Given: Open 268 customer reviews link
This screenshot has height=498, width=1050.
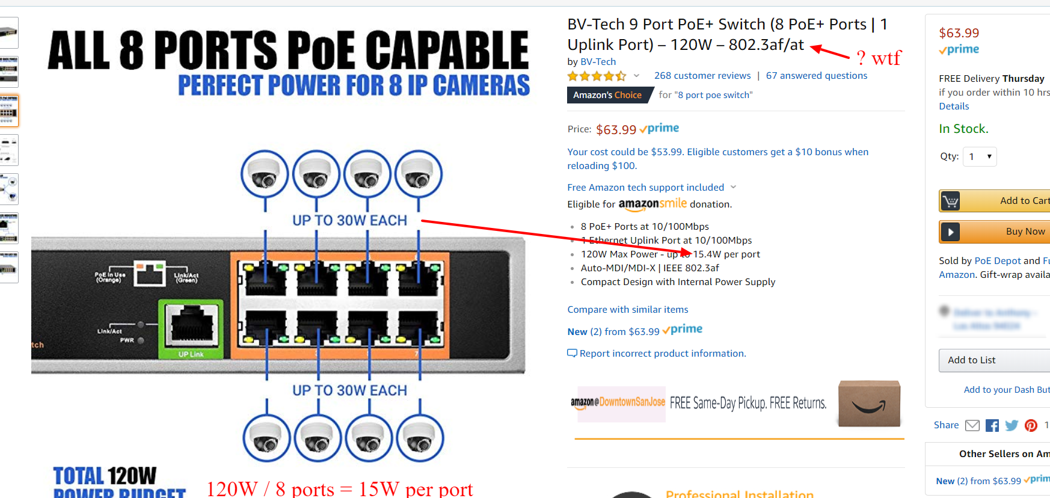Looking at the screenshot, I should [702, 76].
